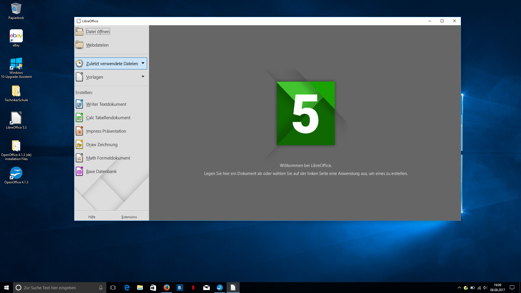Open the Hilfe link

92,217
